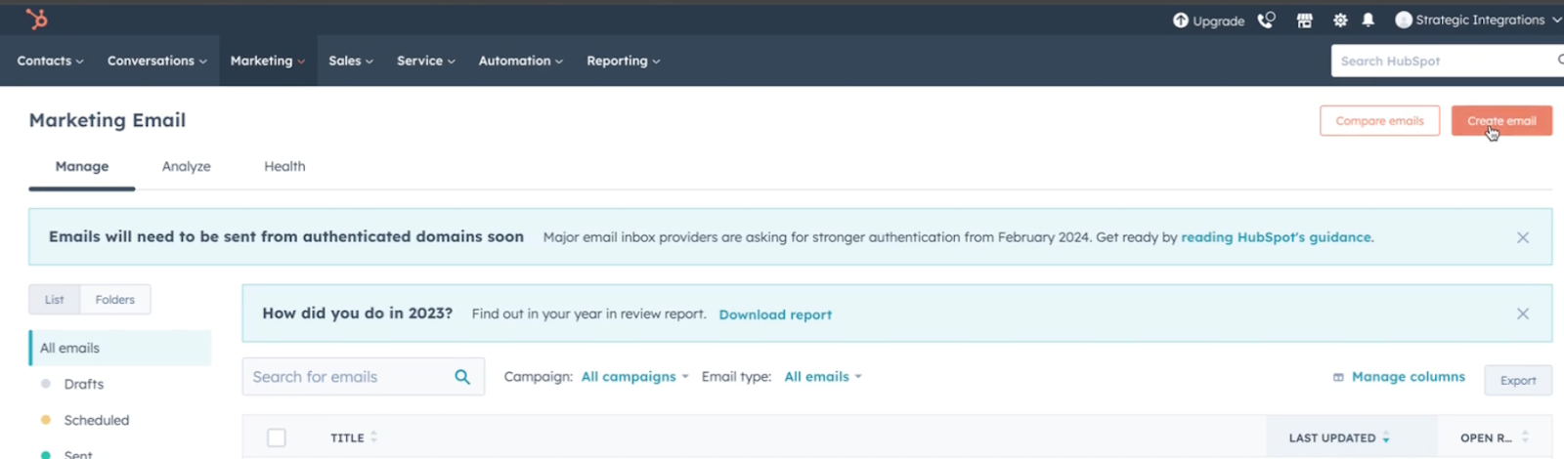Click the search magnifier in email search
The width and height of the screenshot is (1564, 459).
click(x=462, y=377)
